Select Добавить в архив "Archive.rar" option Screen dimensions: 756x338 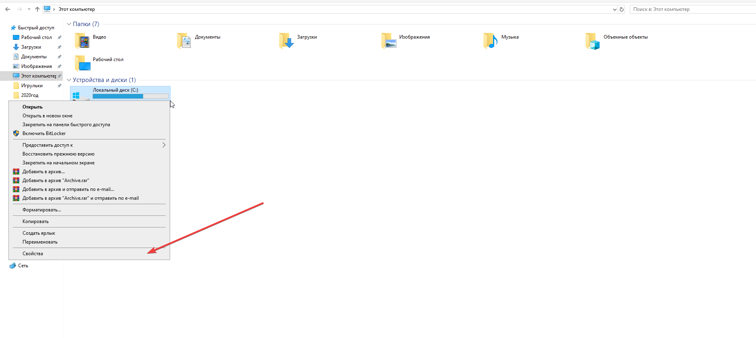point(55,180)
